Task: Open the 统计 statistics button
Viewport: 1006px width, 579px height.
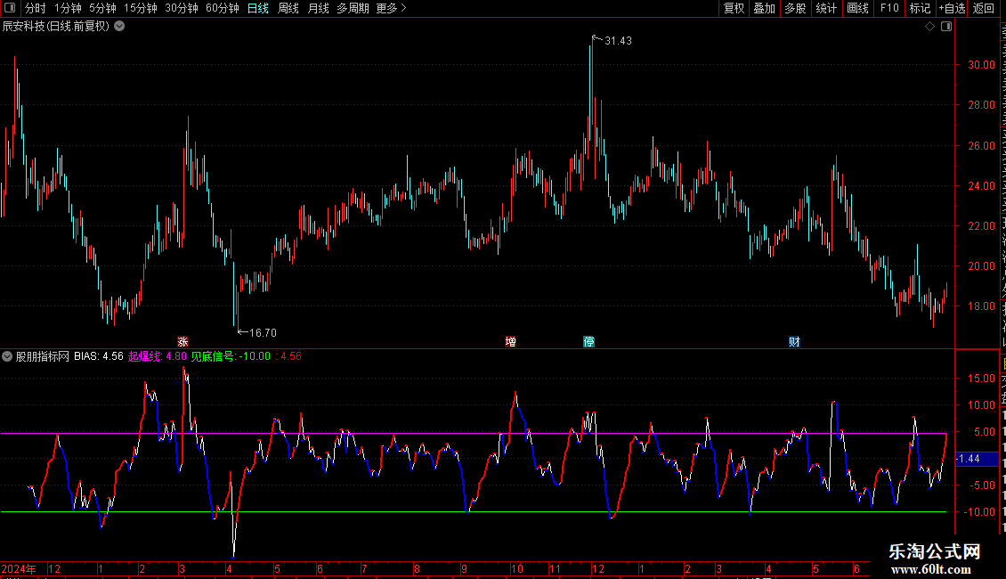Action: tap(826, 8)
